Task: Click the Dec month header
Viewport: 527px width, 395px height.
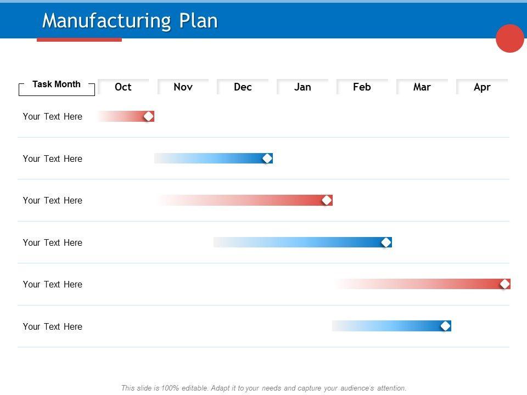Action: coord(243,87)
